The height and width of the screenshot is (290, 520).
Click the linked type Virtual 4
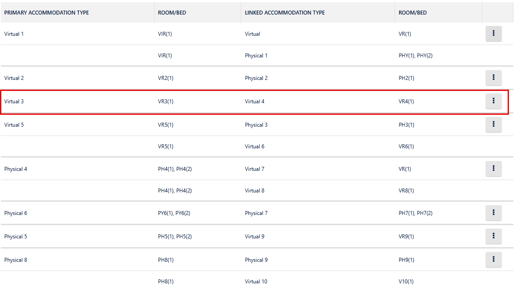tap(255, 102)
